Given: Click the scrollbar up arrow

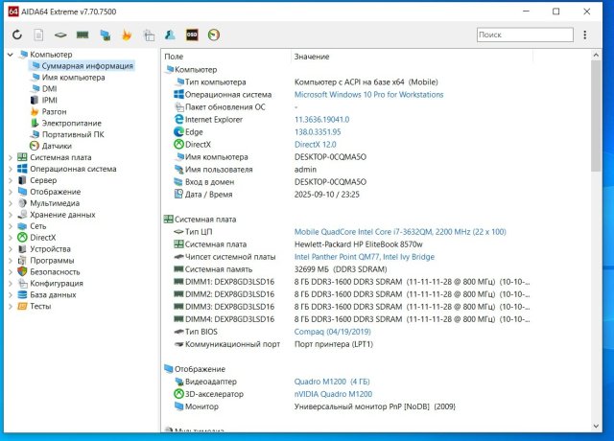Looking at the screenshot, I should pos(596,55).
